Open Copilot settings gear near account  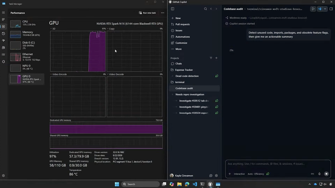click(x=216, y=176)
